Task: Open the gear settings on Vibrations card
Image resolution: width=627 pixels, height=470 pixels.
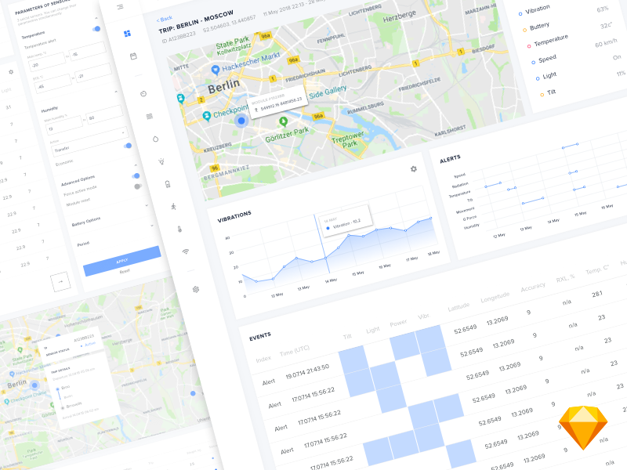Action: tap(414, 169)
